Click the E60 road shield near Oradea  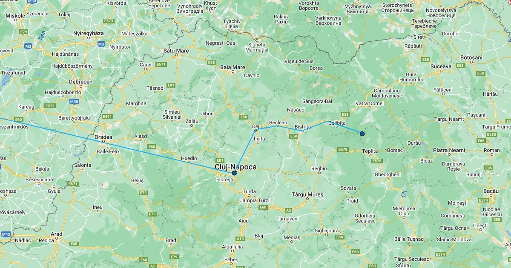(x=152, y=147)
